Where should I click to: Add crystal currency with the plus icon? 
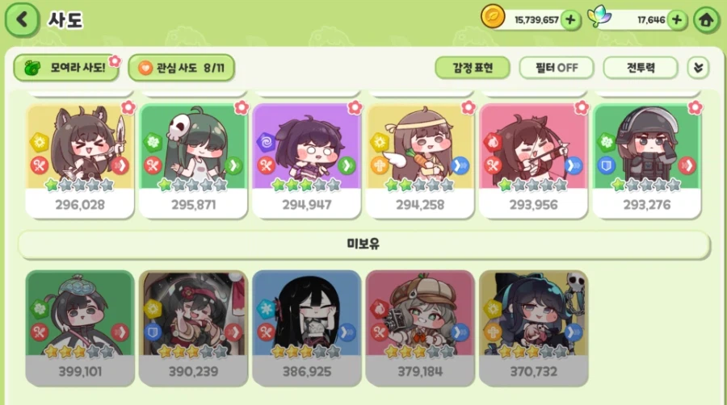[677, 20]
